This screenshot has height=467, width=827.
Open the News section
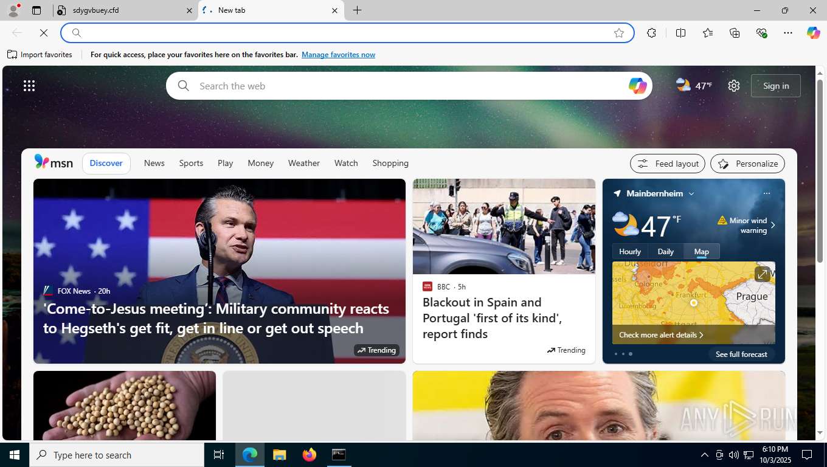(x=154, y=163)
